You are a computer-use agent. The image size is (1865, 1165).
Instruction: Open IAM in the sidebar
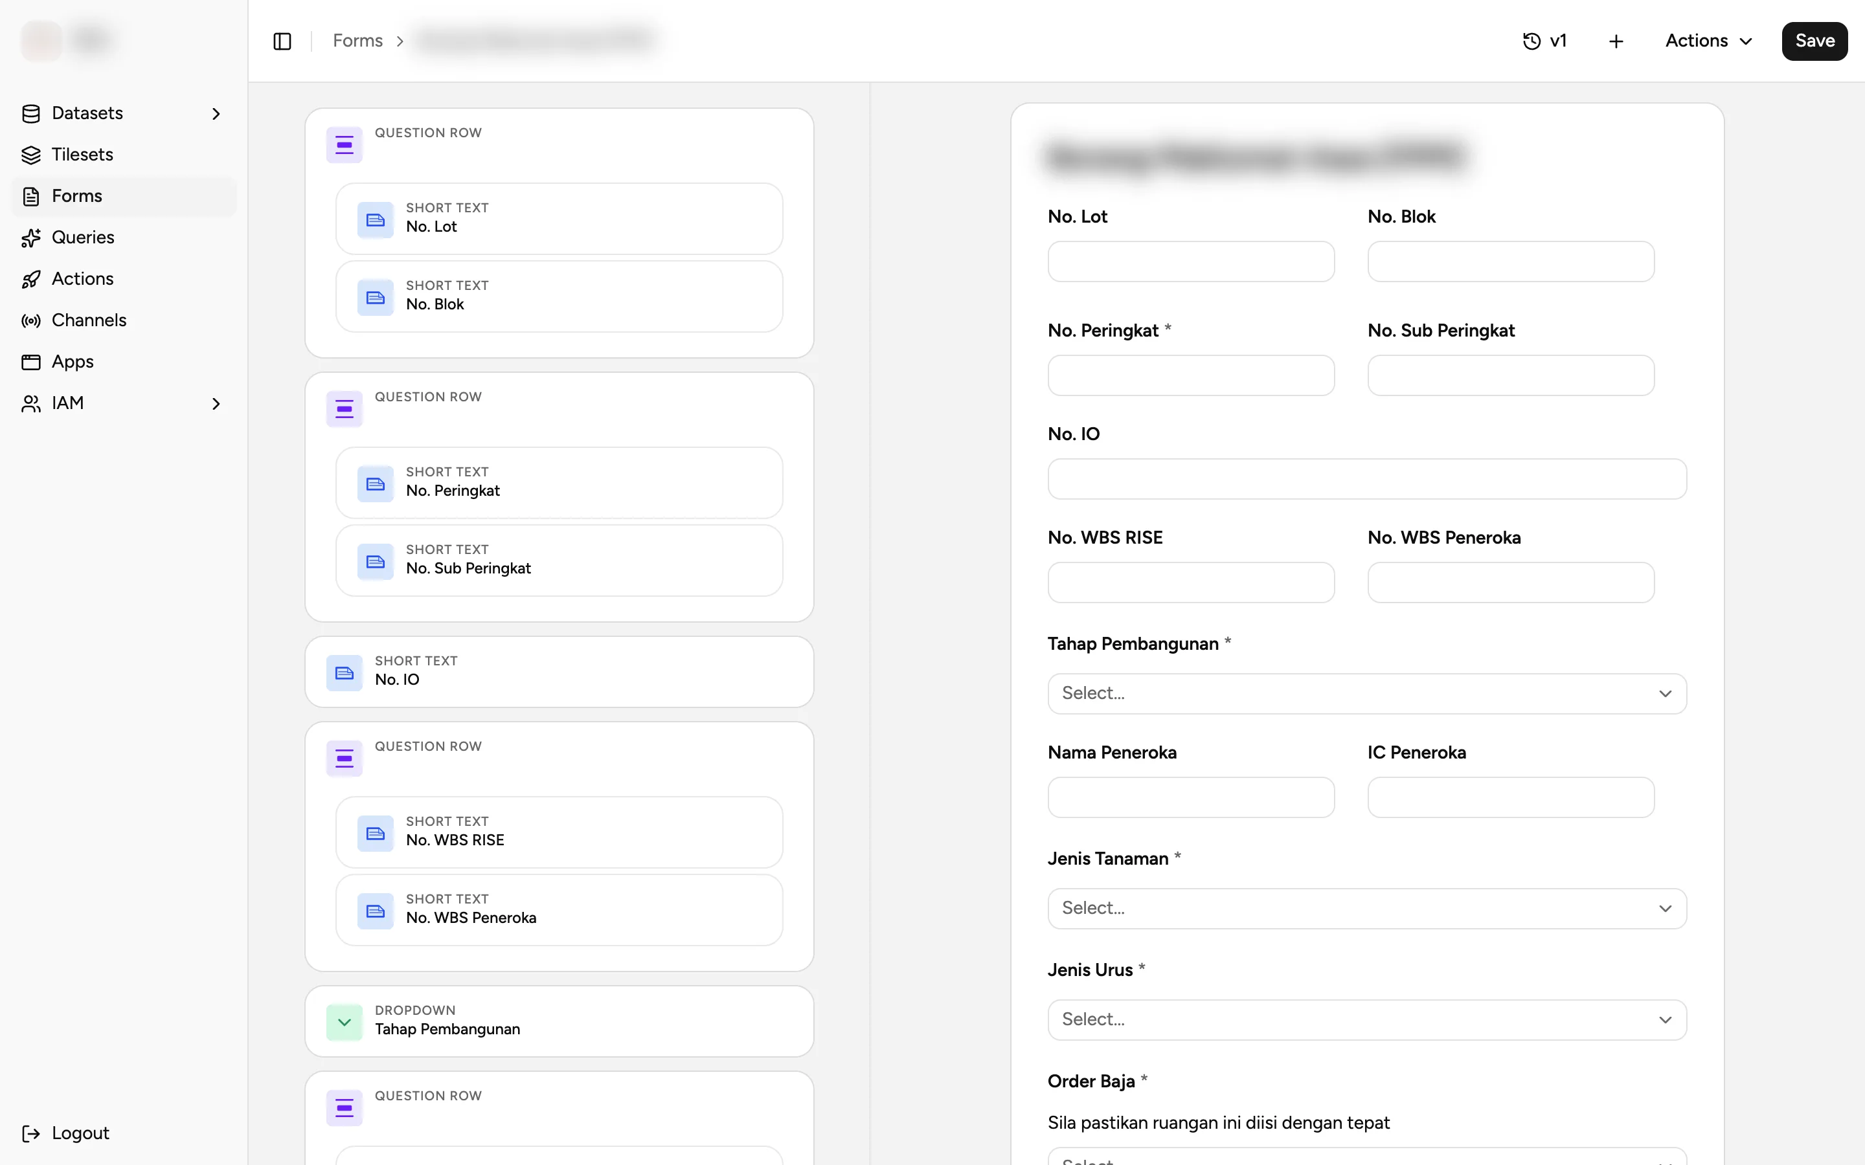click(x=123, y=404)
